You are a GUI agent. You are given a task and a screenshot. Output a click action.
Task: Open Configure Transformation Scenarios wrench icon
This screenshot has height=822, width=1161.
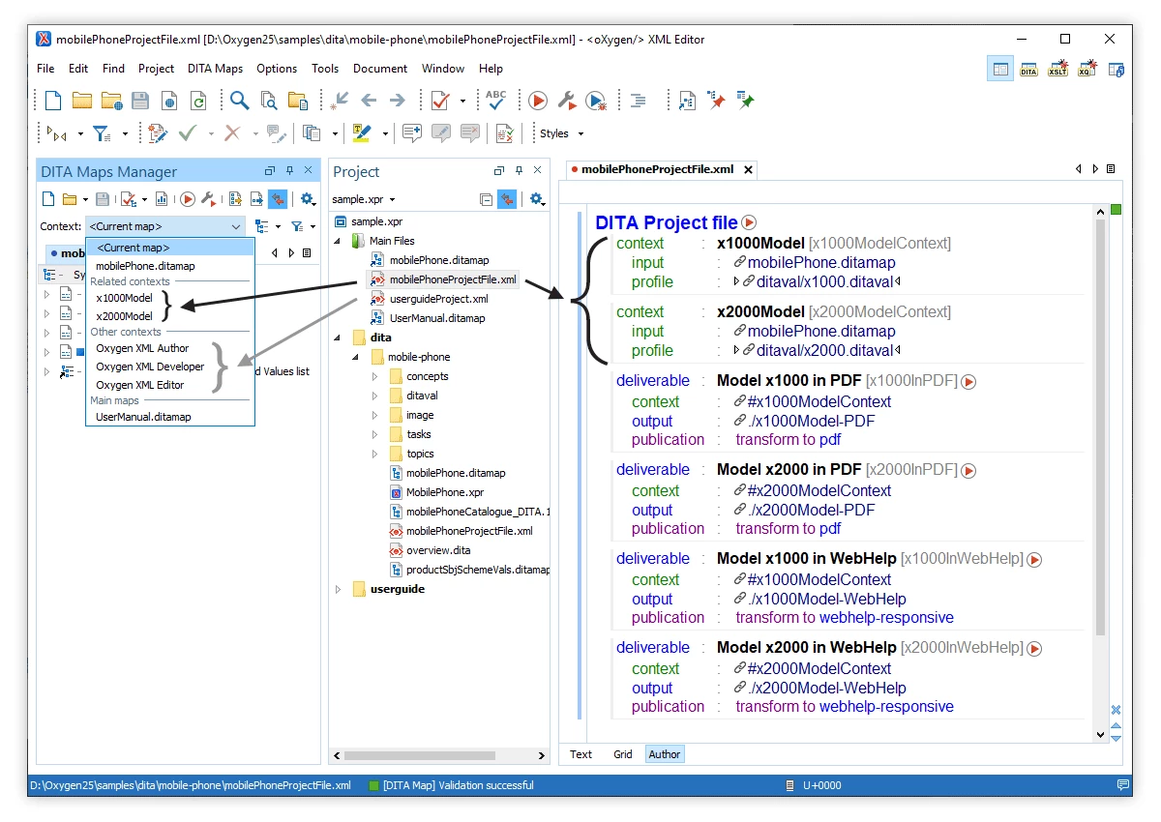(x=567, y=101)
